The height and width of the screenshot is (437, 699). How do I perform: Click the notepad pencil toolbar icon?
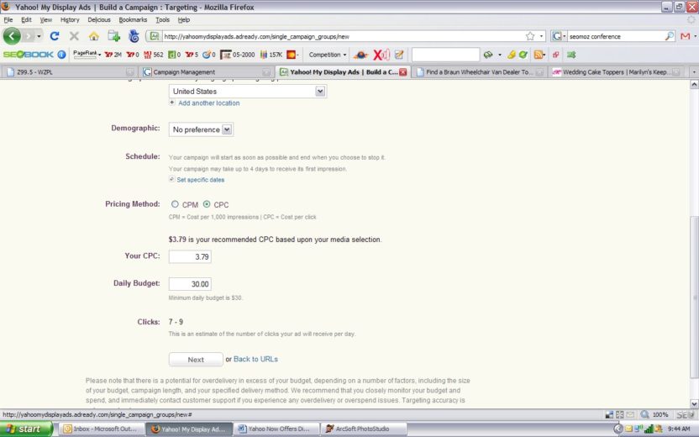(x=399, y=55)
